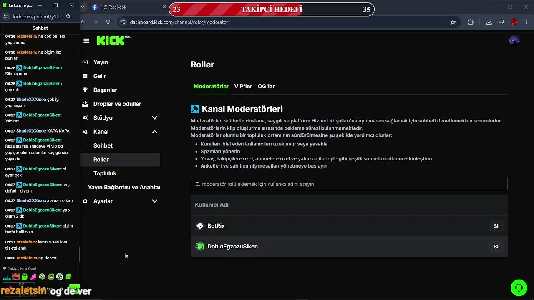Click the 'Kullanıcı Adı' column header

(x=212, y=205)
